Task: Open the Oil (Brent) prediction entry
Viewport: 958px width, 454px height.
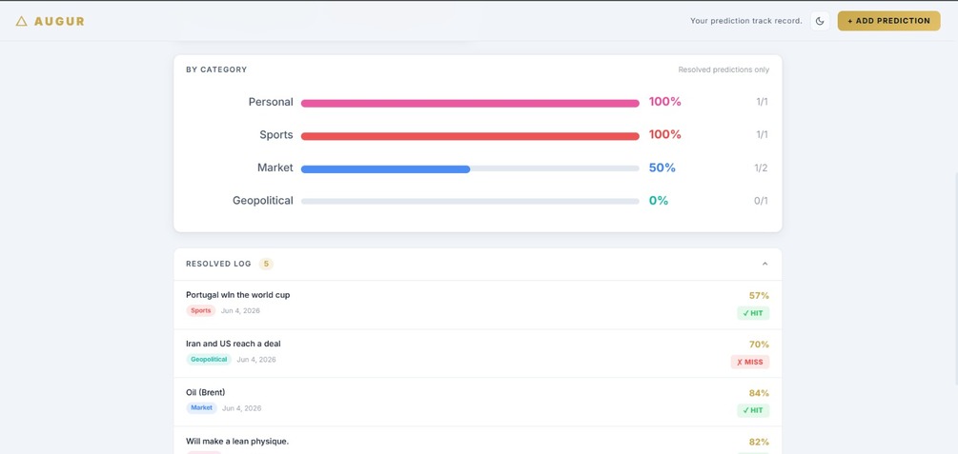Action: (x=478, y=403)
